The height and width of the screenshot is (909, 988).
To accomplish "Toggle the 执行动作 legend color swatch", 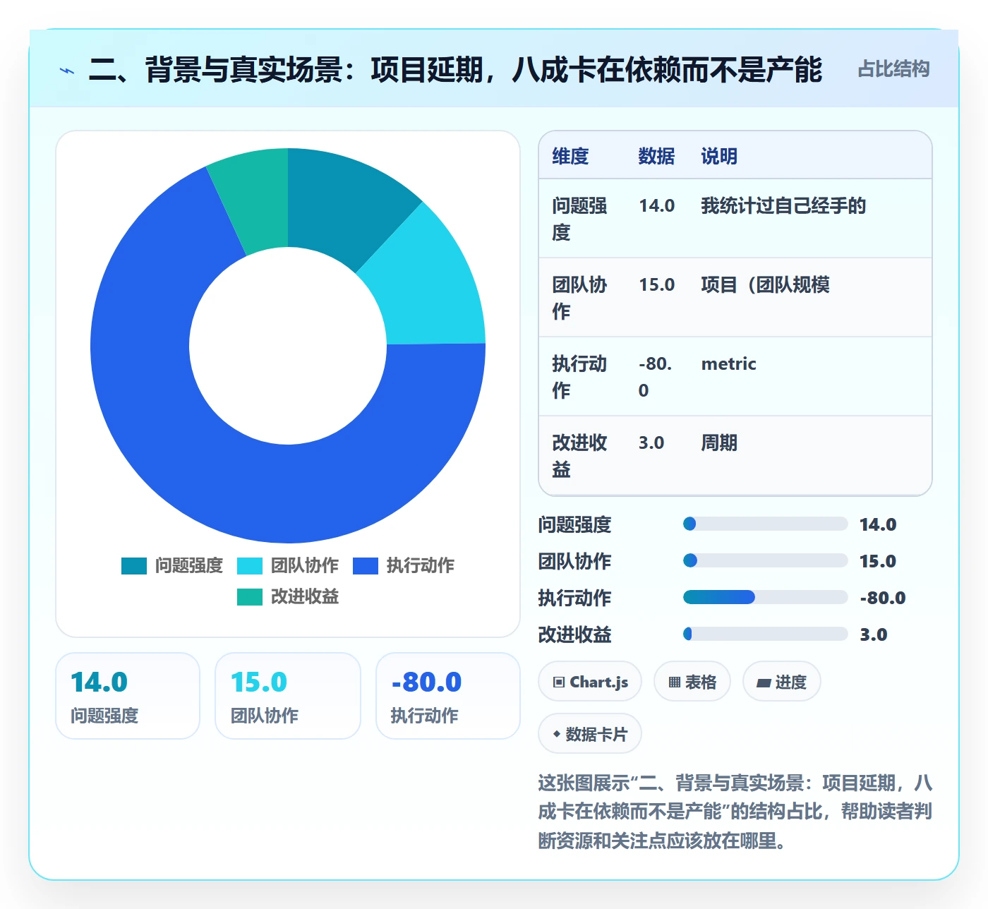I will [x=366, y=566].
